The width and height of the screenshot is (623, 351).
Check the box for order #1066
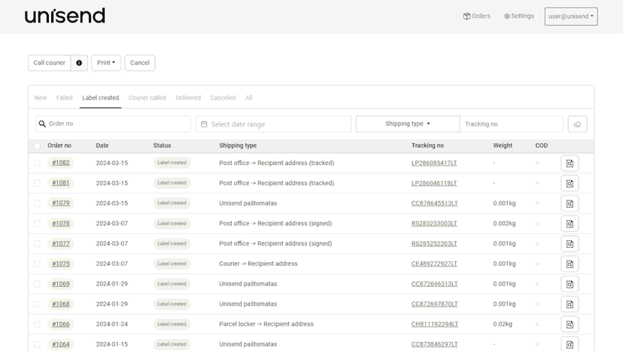37,325
